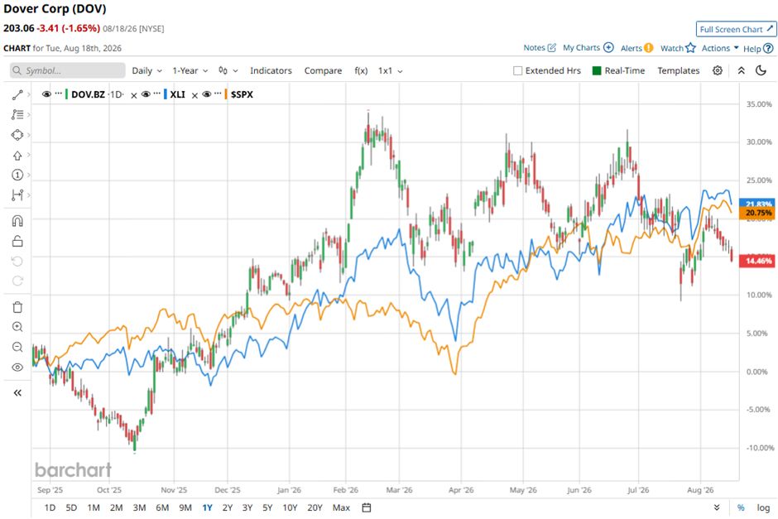Image resolution: width=778 pixels, height=519 pixels.
Task: Select the Max range tab
Action: coord(341,507)
